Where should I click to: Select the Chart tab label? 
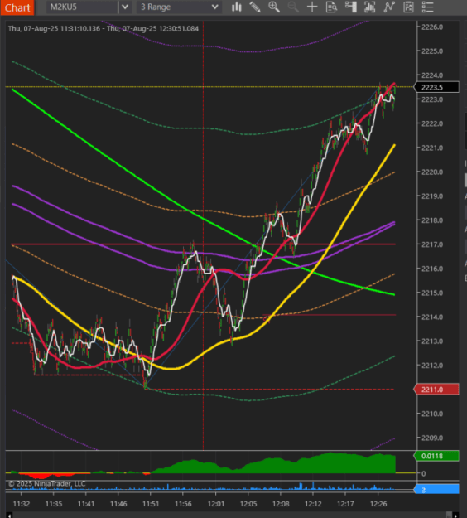coord(17,7)
